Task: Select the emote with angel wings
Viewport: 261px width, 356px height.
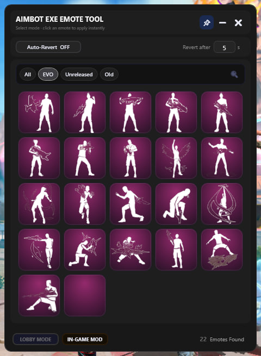Action: point(176,158)
